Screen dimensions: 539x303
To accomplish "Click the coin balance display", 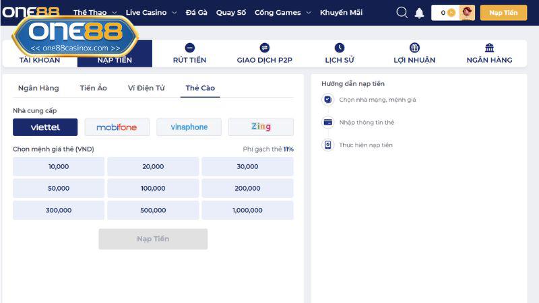I will 447,13.
